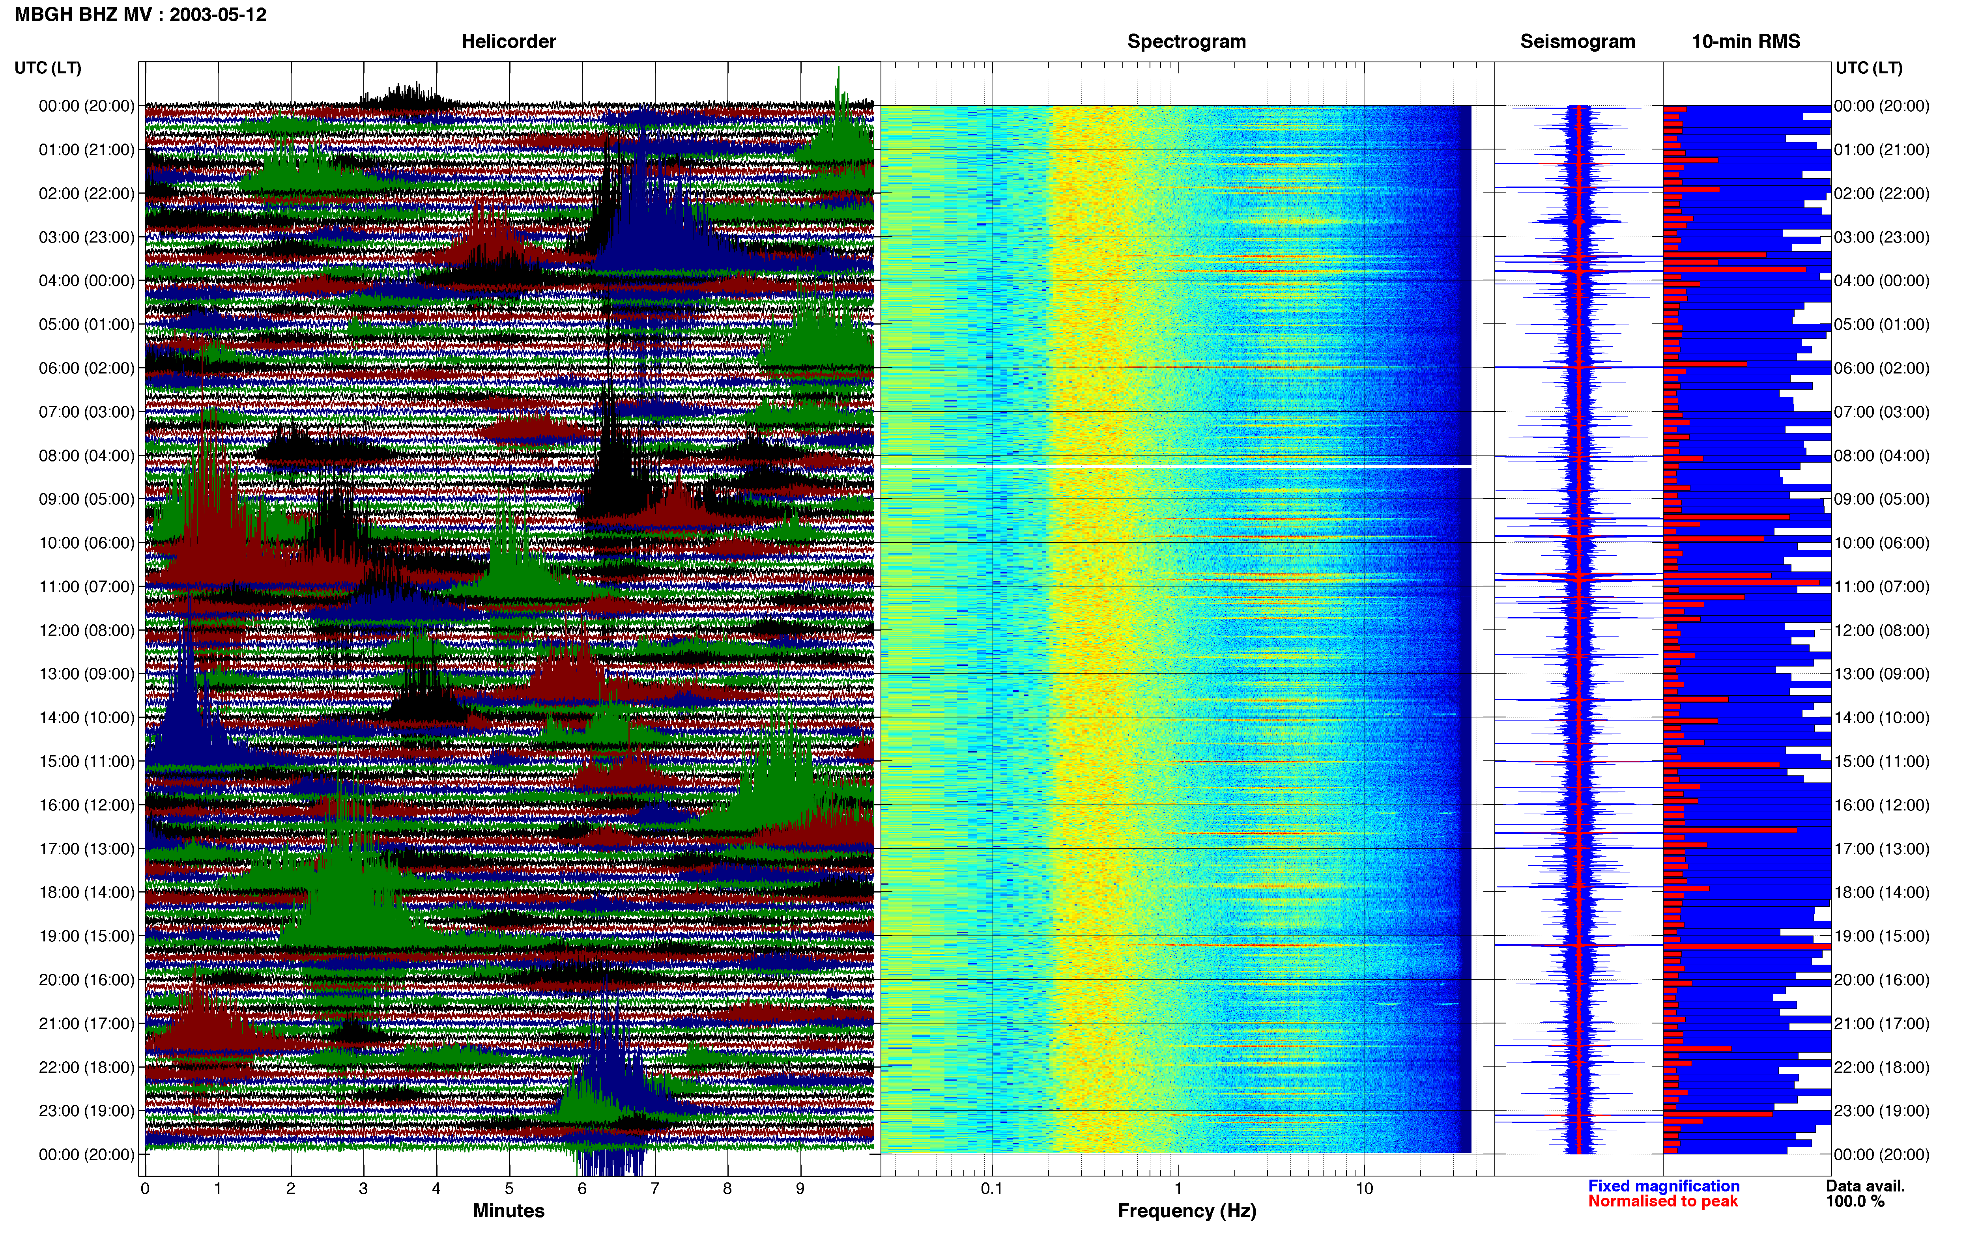Click the right '06:00 (02:00)' time label

(1882, 368)
